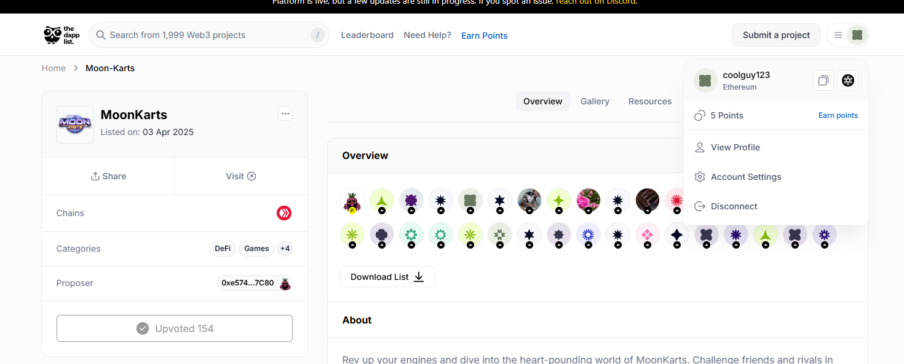Click the black snowflake icon beside the copy button

click(x=848, y=80)
